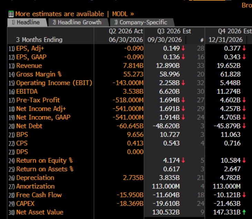This screenshot has width=252, height=219.
Task: Click the Net Income Adj+ row
Action: pos(41,109)
